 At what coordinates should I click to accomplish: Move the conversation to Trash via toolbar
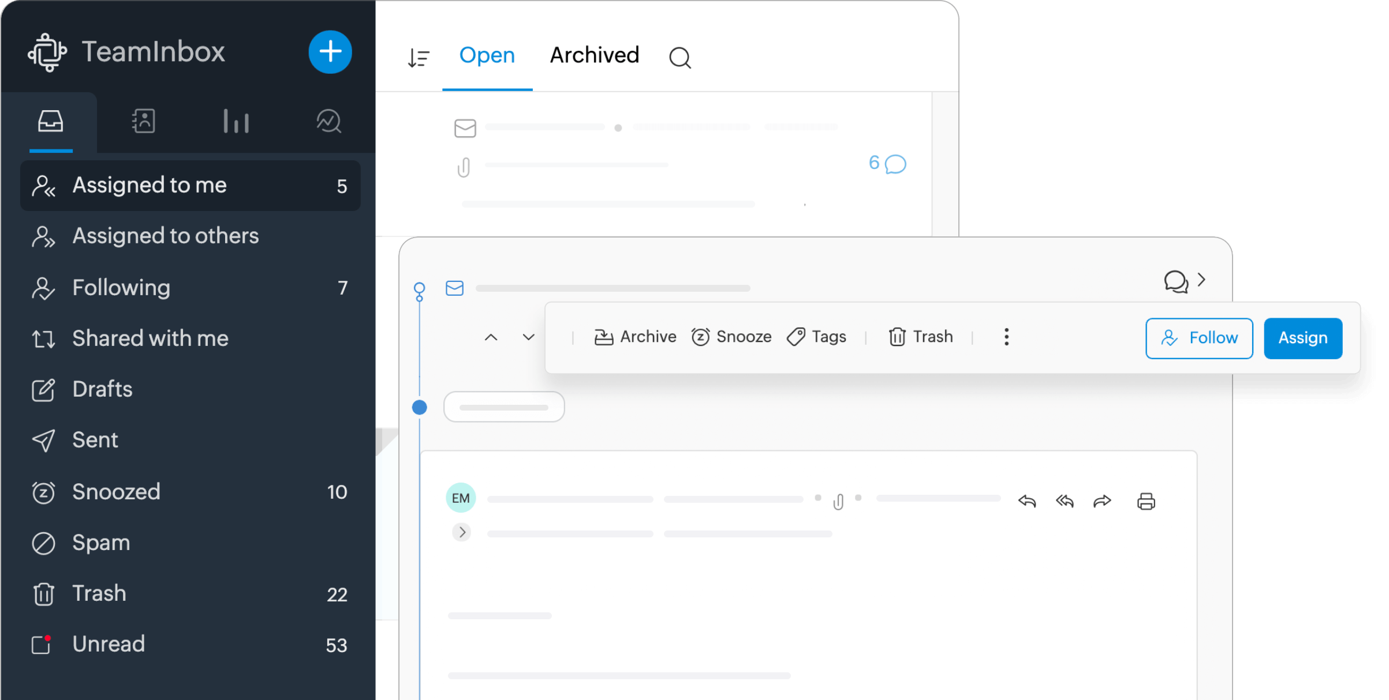(920, 337)
